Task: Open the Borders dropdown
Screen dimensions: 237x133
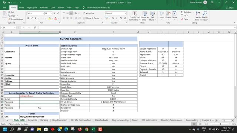Action: click(x=45, y=18)
